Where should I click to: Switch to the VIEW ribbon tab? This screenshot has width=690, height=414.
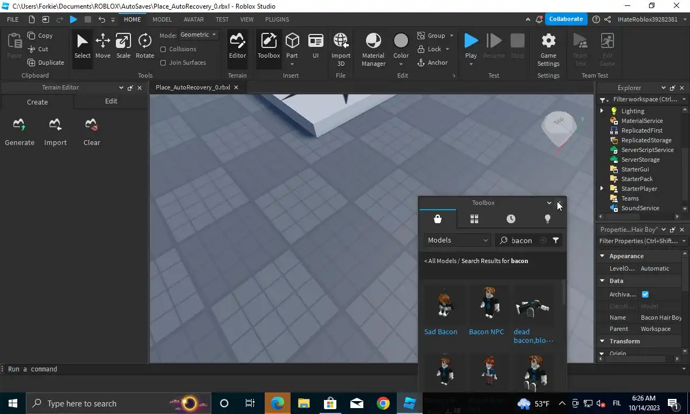point(247,19)
